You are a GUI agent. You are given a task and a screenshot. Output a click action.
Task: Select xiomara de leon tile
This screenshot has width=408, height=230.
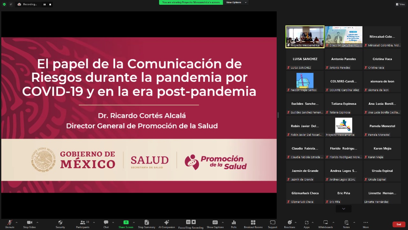tap(382, 81)
